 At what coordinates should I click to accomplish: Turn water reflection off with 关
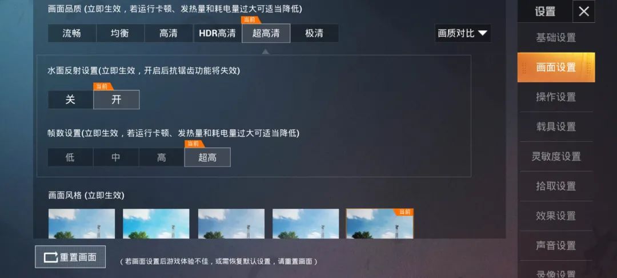(x=70, y=100)
